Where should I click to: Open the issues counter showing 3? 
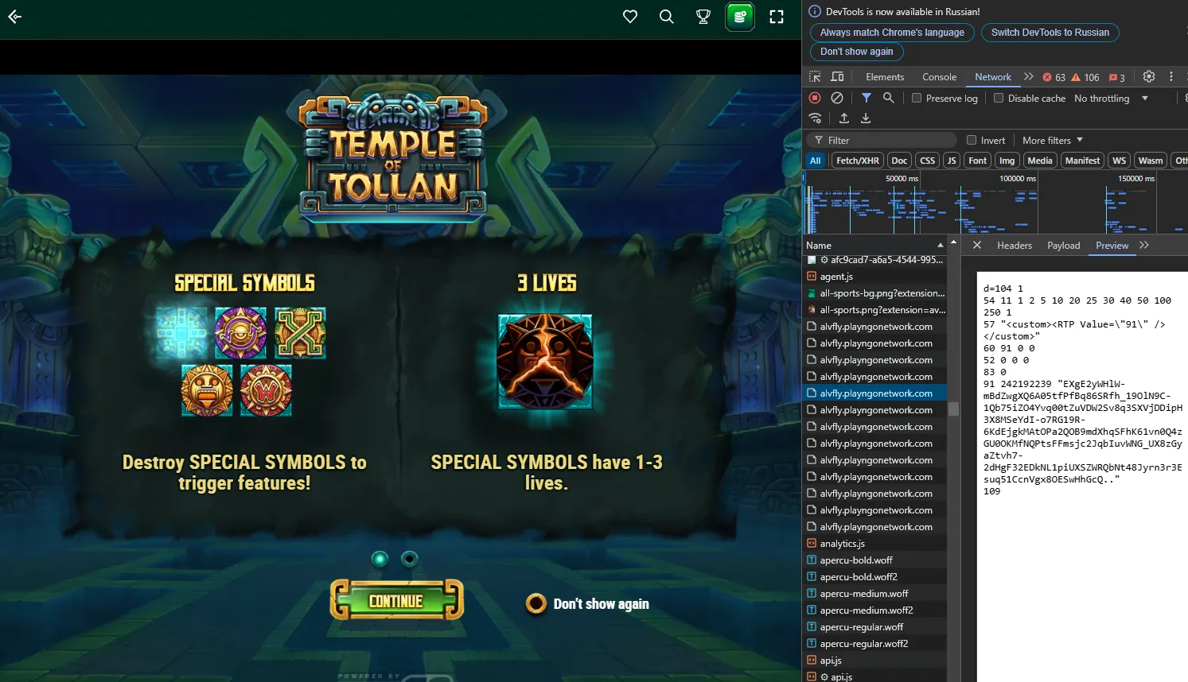click(x=1117, y=78)
